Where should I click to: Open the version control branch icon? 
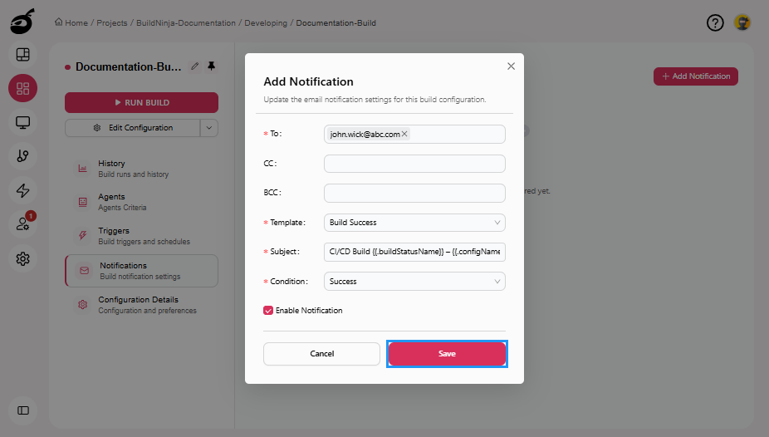(22, 156)
